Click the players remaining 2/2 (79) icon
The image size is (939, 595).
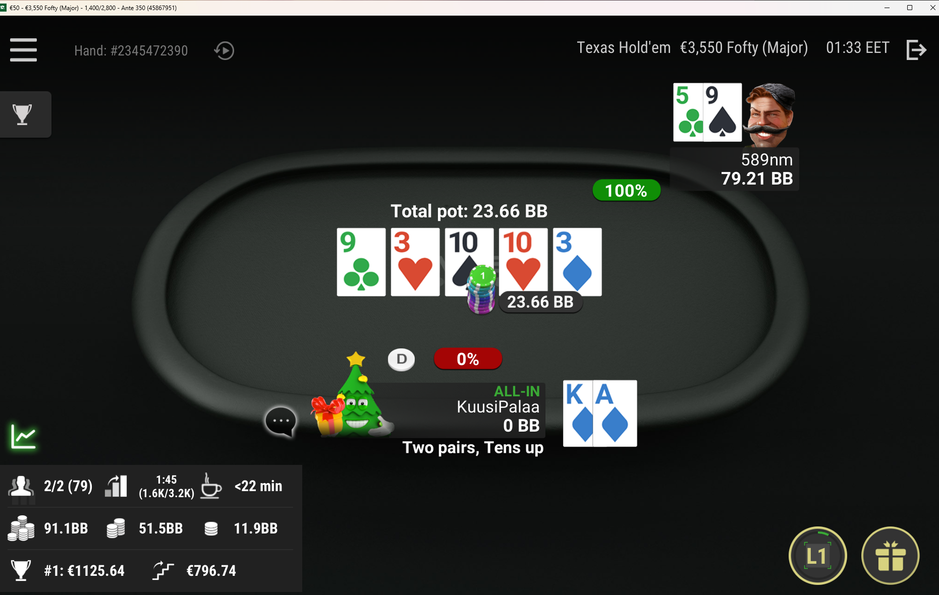click(x=21, y=487)
